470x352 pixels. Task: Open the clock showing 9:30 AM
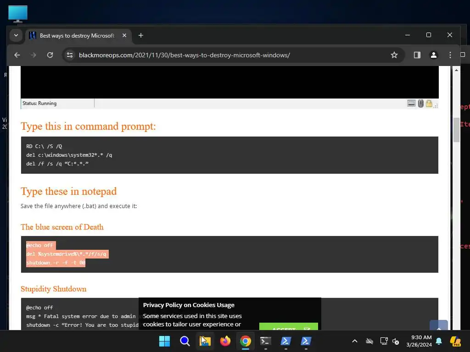click(x=419, y=341)
